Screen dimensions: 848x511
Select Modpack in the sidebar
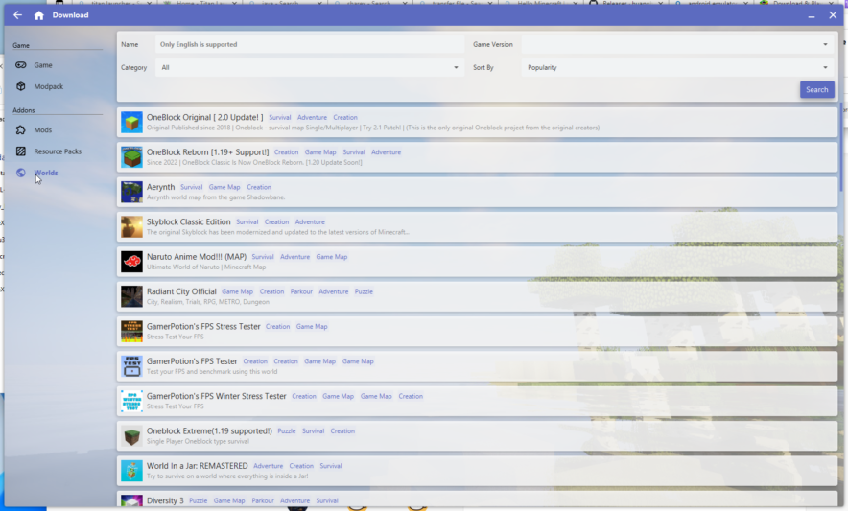[48, 86]
